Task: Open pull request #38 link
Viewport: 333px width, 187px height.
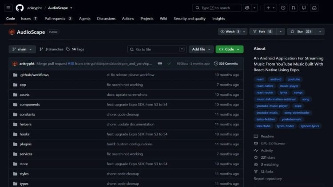Action: 71,63
